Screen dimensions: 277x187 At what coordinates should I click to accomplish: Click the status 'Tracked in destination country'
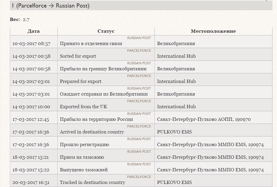click(x=93, y=182)
